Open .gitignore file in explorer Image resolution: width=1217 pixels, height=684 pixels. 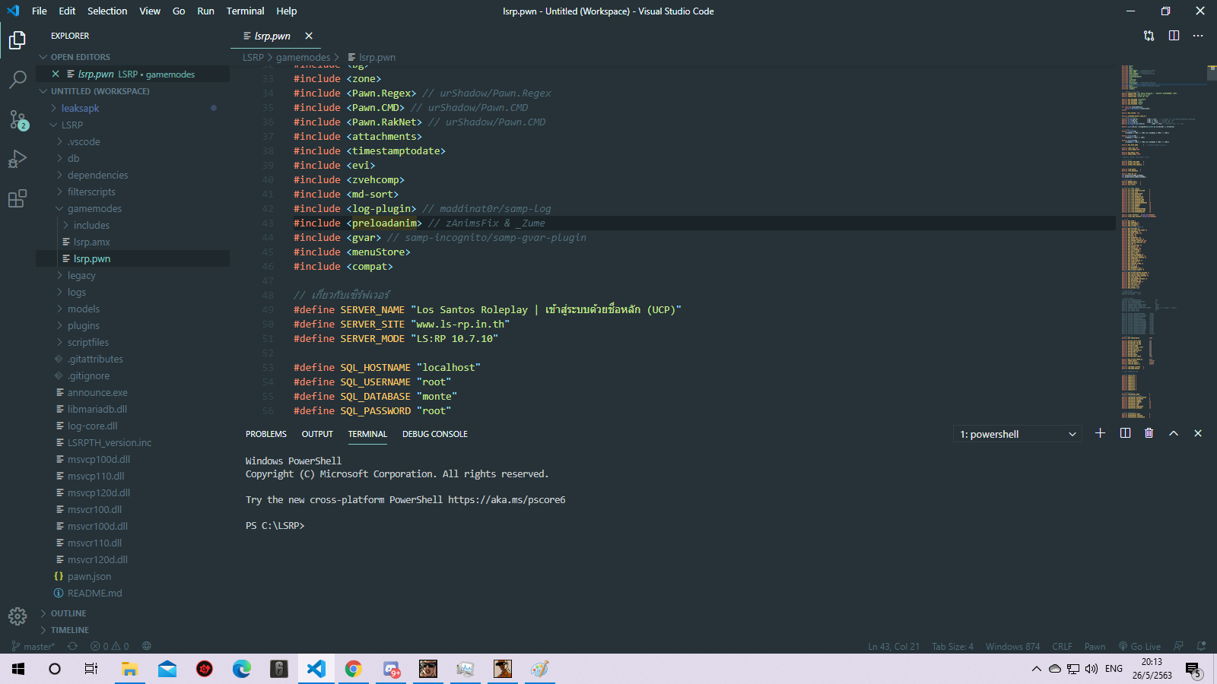click(133, 375)
